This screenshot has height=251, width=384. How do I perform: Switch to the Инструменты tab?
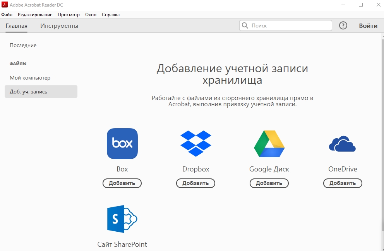[59, 25]
